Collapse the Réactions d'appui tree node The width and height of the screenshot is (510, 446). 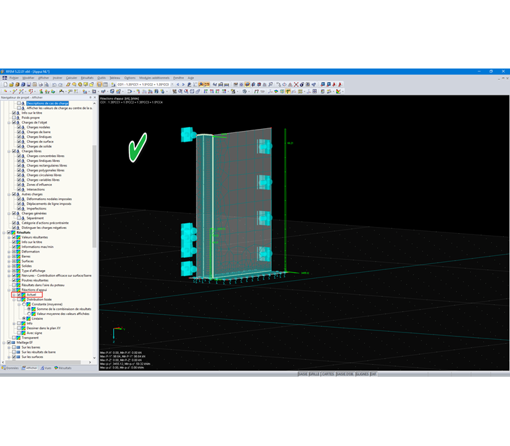point(9,289)
